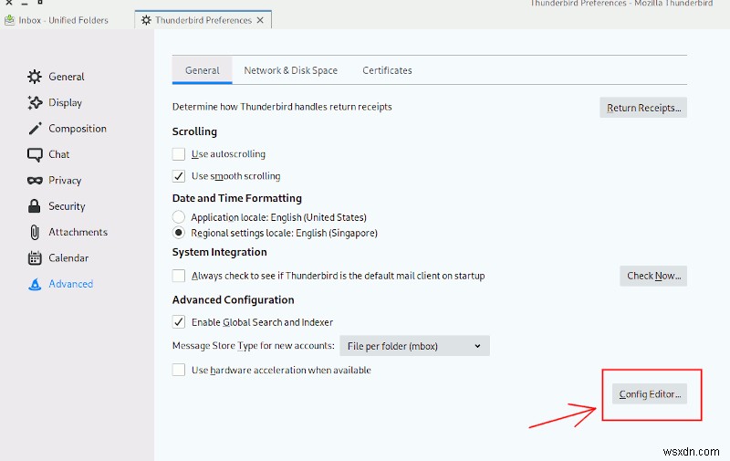The width and height of the screenshot is (730, 461).
Task: Click Advanced Configuration heading
Action: [233, 300]
